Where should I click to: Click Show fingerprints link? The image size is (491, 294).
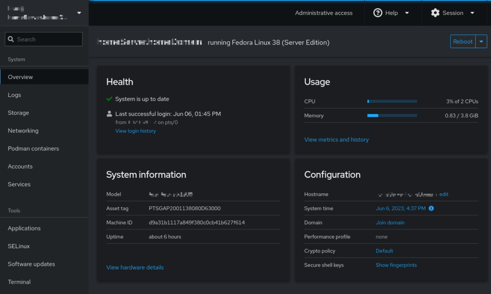(396, 265)
